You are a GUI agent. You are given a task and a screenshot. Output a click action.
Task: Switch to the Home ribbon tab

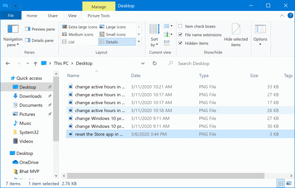click(x=32, y=16)
